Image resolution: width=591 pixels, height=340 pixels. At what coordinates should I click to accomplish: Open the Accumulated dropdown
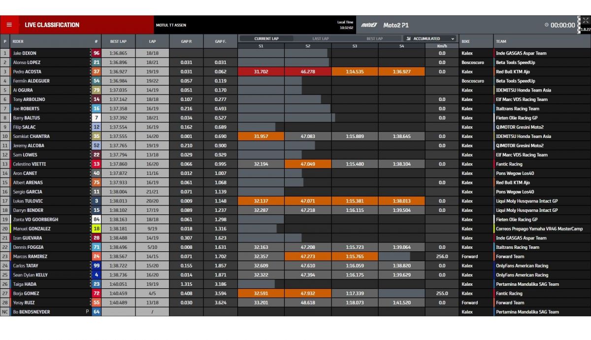(x=429, y=38)
